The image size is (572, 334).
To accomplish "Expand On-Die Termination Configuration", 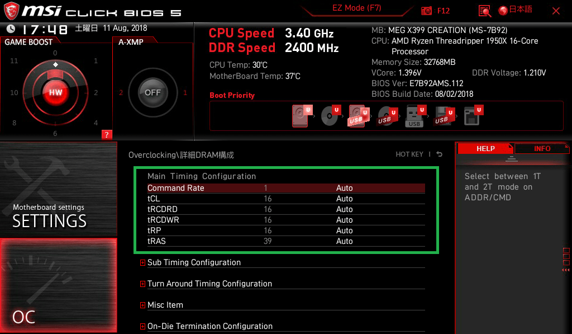I will 209,326.
